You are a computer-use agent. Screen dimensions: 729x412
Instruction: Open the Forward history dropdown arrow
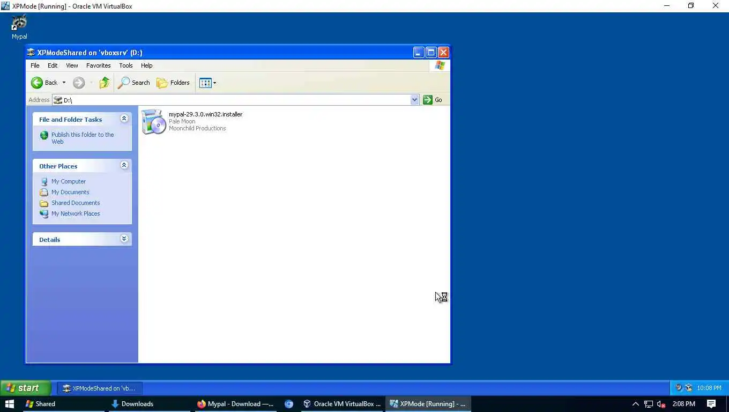(x=91, y=83)
